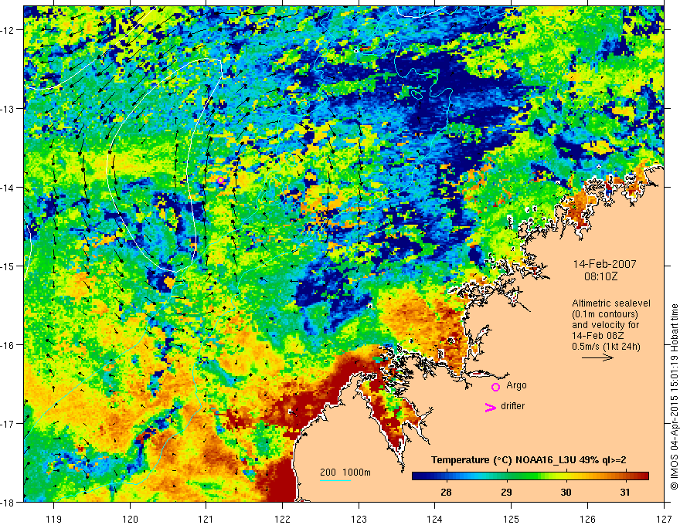Screen dimensions: 680x525
Task: Click longitude label 125 on the axis
Action: [512, 519]
